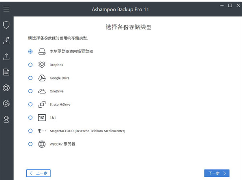Open the reports document icon in sidebar
Image resolution: width=247 pixels, height=180 pixels.
click(x=6, y=72)
